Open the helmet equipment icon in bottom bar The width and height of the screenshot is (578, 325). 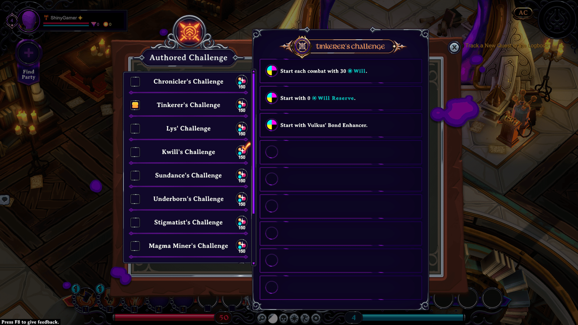click(284, 318)
